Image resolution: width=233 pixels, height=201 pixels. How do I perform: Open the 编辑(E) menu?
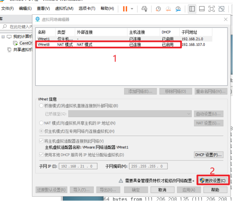[x=25, y=8]
